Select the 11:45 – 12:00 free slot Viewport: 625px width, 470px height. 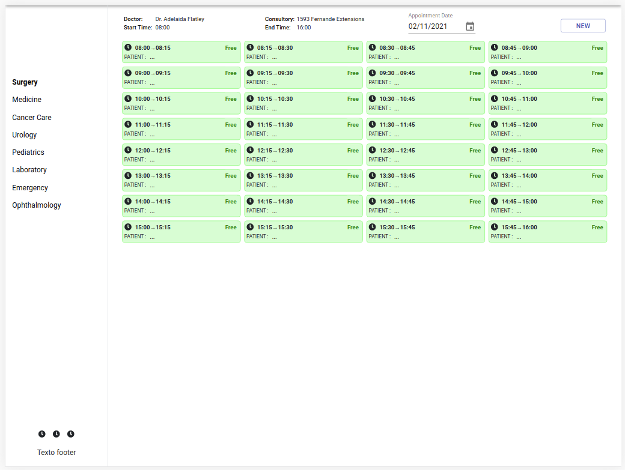click(x=547, y=129)
